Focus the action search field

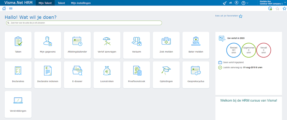84,23
